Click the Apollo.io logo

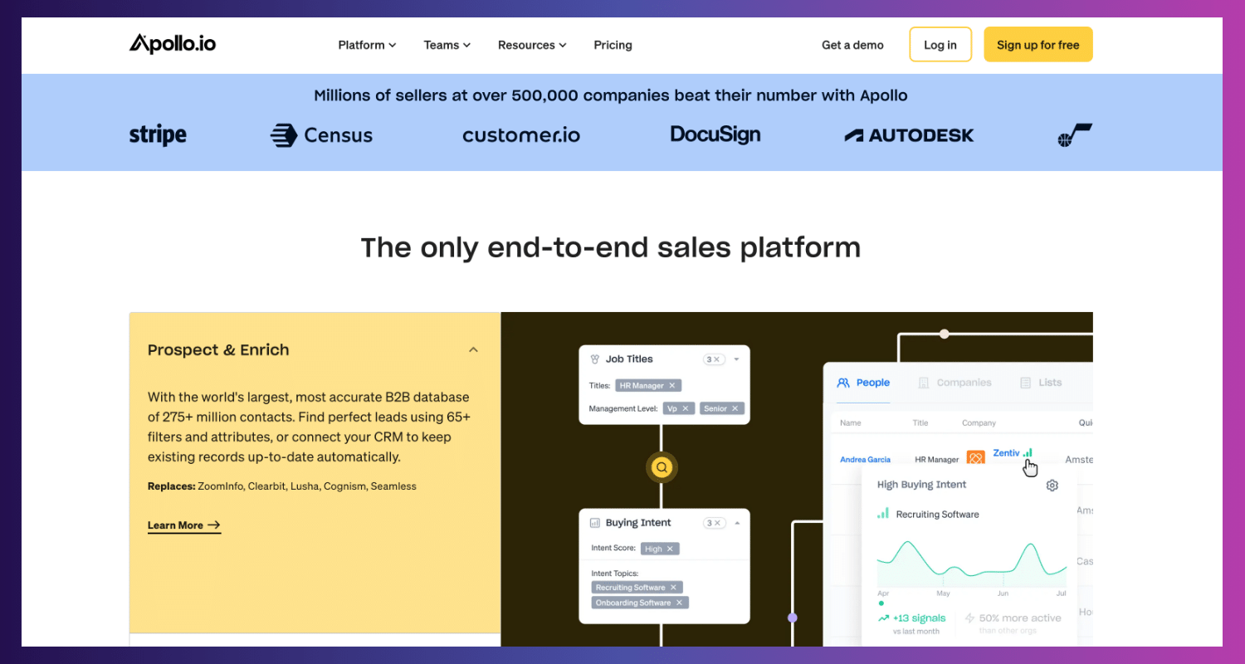click(x=173, y=44)
